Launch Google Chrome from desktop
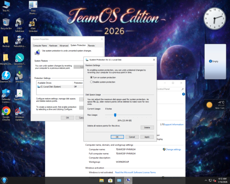This screenshot has width=230, height=184. point(6,114)
